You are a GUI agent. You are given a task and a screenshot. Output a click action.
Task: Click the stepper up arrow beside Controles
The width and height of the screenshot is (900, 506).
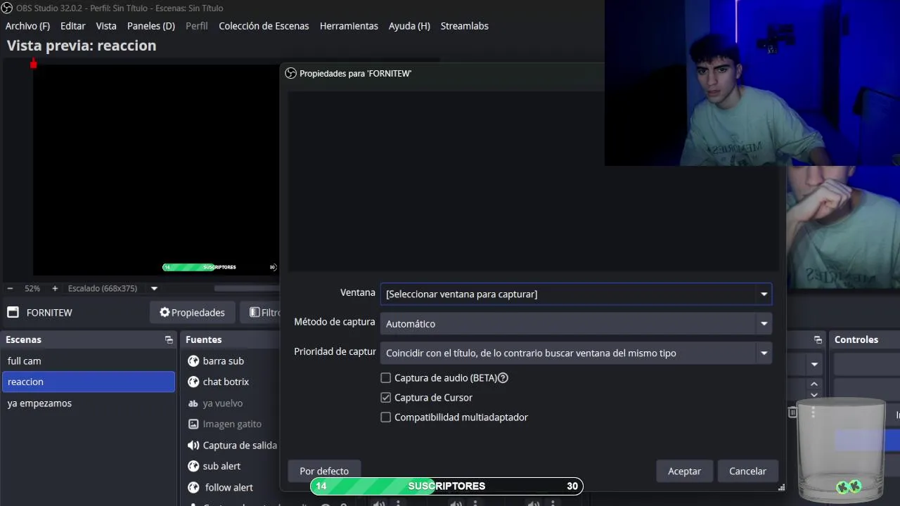(x=814, y=384)
